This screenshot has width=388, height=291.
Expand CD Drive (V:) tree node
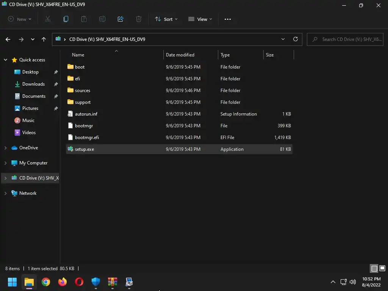click(x=5, y=178)
